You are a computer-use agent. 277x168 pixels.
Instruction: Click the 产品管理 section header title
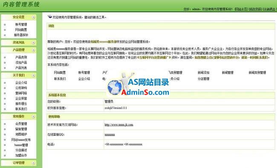tap(18, 50)
